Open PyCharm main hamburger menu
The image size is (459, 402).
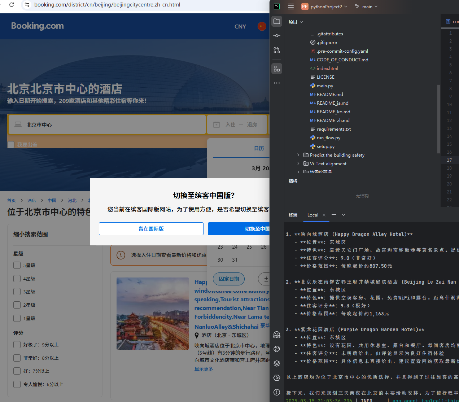[291, 6]
